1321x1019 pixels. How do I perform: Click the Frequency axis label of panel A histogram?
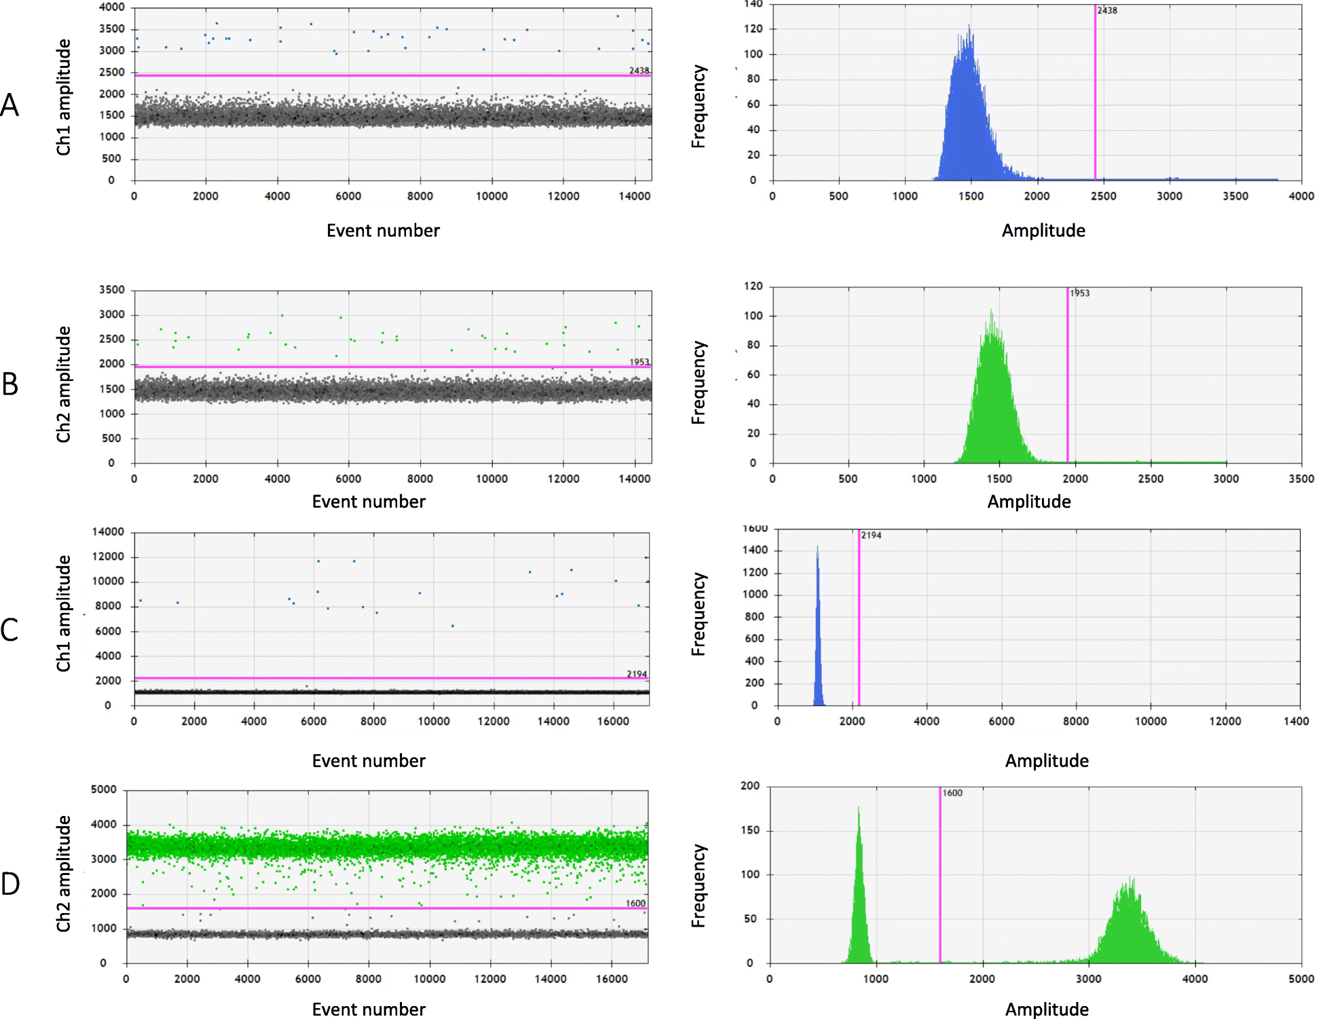tap(699, 107)
